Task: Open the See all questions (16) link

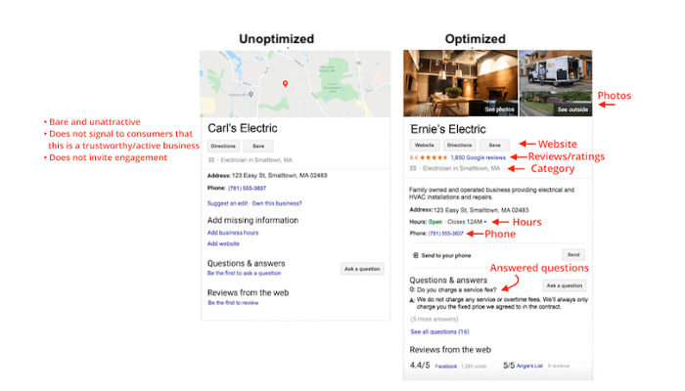Action: (x=439, y=333)
